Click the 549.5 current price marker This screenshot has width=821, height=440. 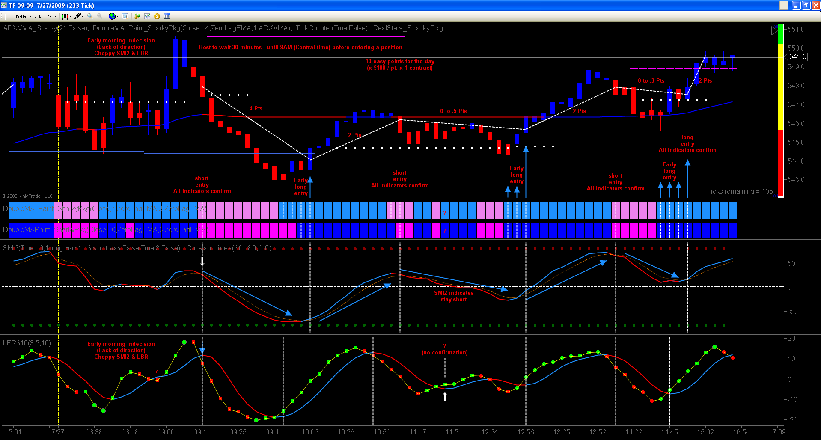coord(797,56)
